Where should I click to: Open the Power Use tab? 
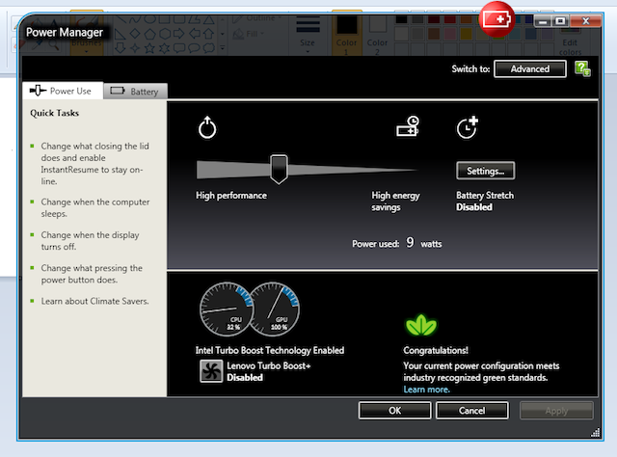point(63,91)
